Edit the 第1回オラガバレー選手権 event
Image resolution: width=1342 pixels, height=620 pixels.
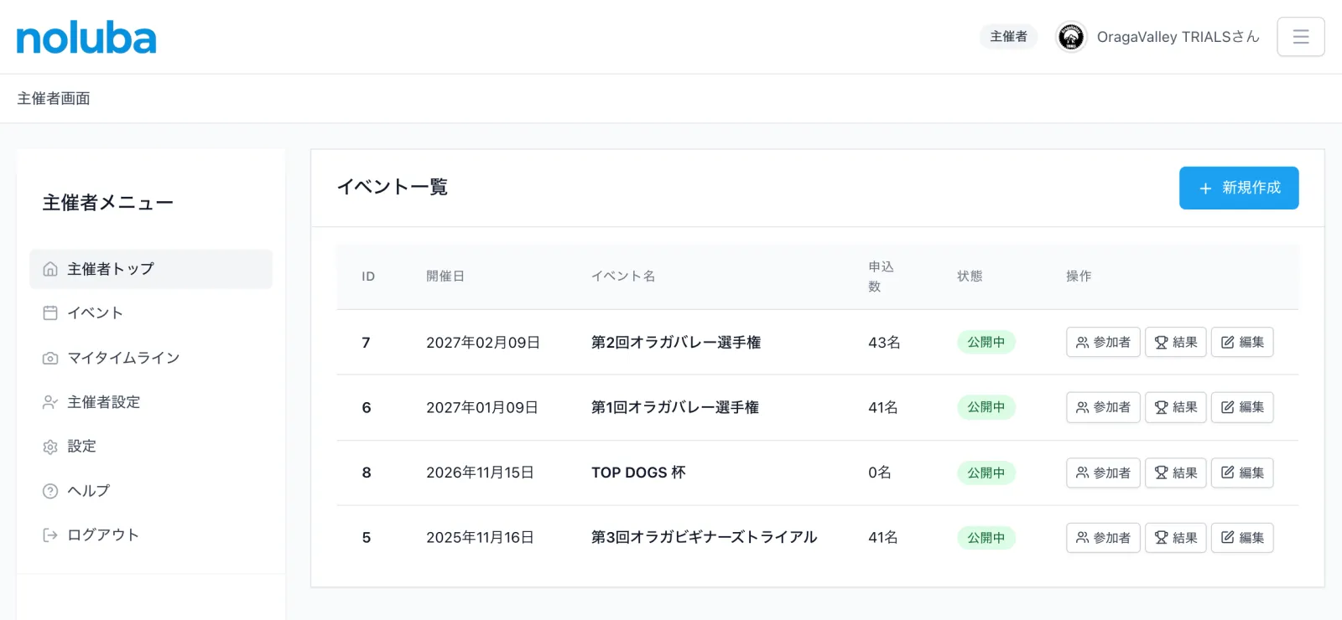coord(1242,407)
